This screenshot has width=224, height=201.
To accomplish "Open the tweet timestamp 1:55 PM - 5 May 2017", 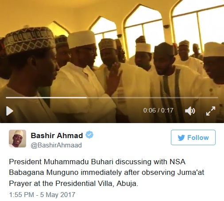I will (x=42, y=194).
